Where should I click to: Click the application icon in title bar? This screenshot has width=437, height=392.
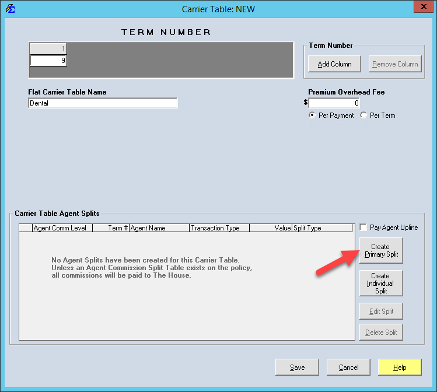tap(10, 9)
